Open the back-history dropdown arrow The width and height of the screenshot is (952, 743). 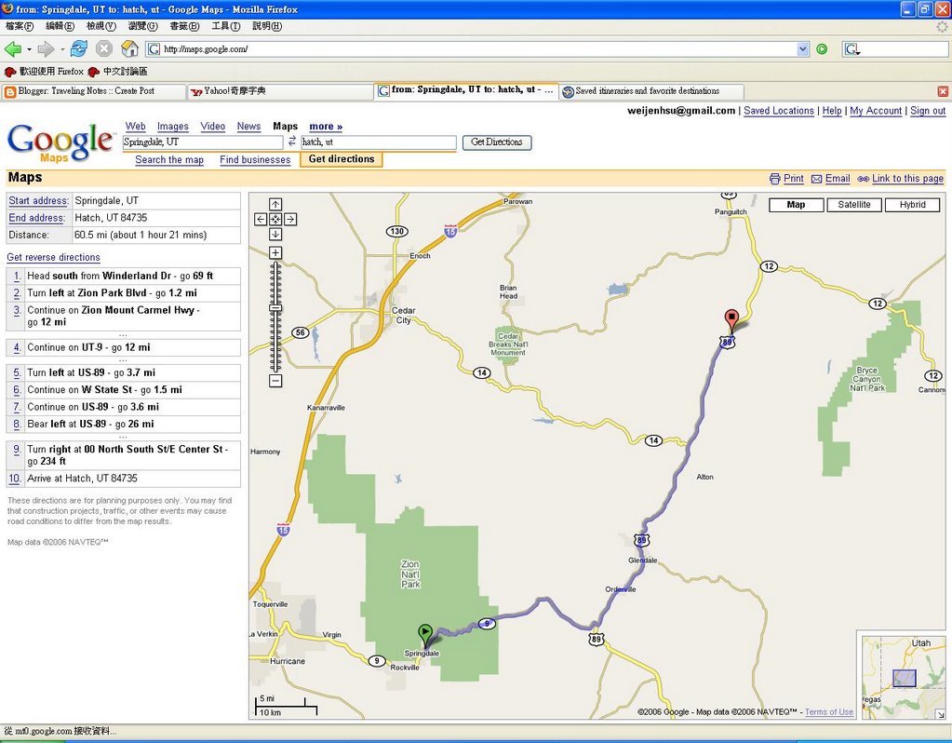tap(29, 49)
